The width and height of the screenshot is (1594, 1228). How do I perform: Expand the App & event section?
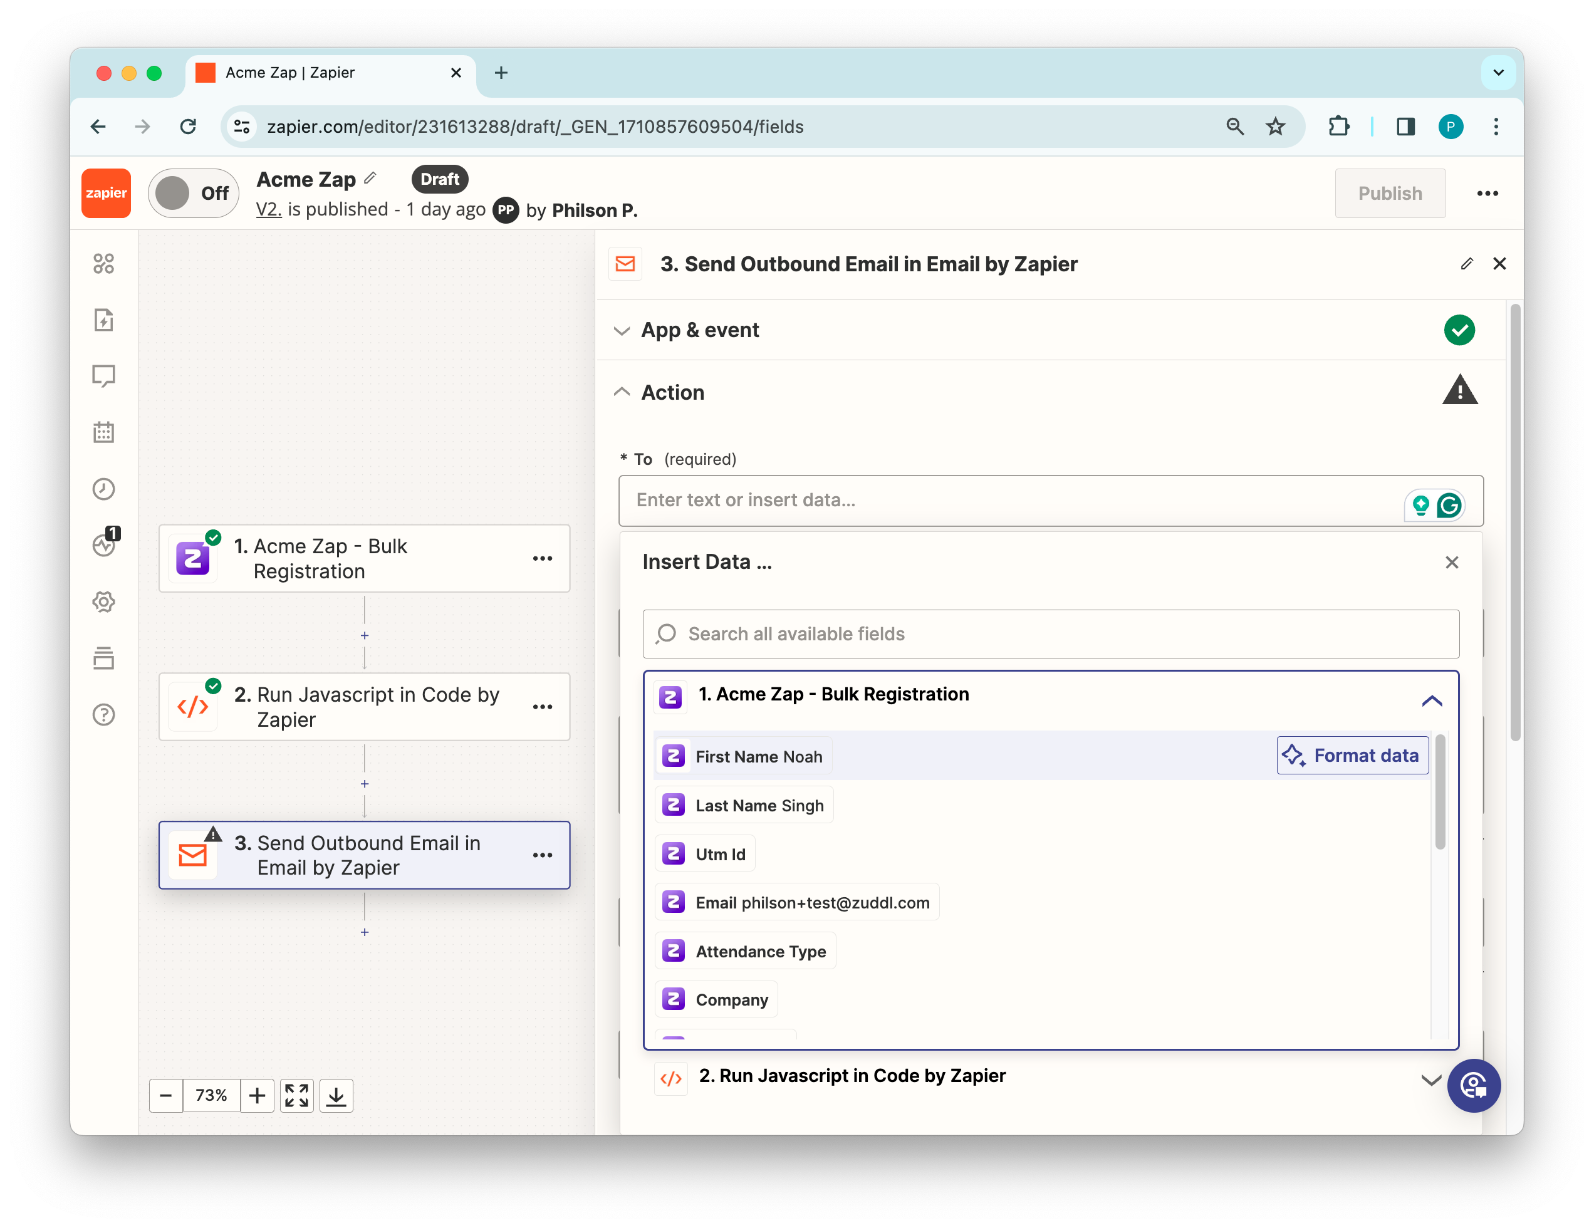coord(699,331)
